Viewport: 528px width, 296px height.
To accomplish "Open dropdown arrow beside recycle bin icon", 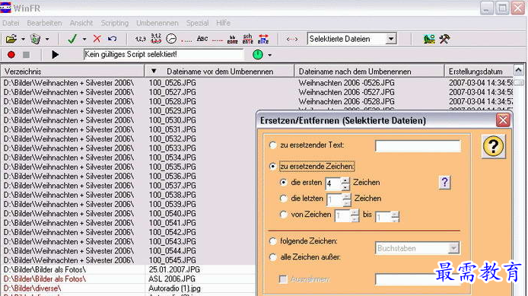I will [47, 40].
